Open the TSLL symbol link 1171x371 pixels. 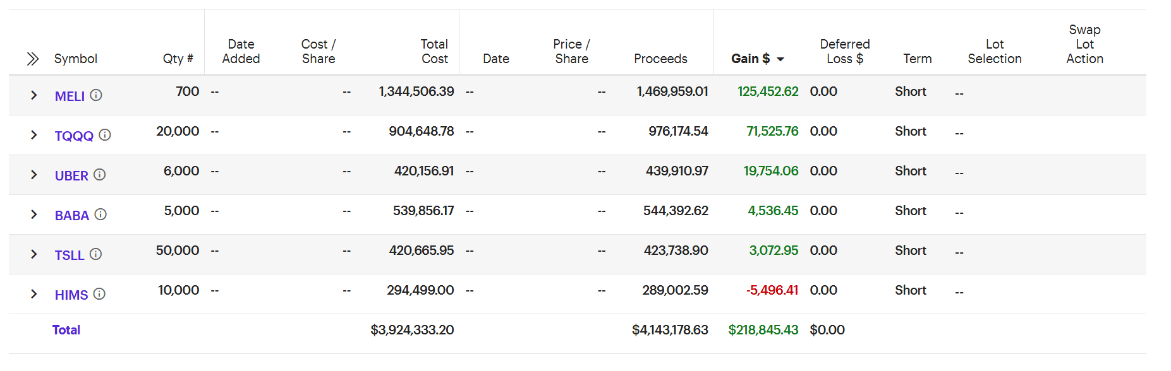click(70, 255)
